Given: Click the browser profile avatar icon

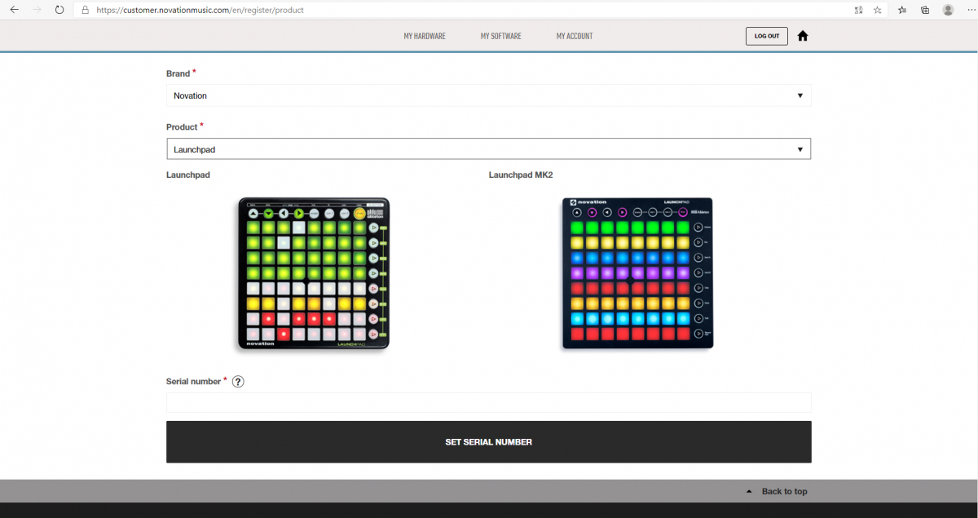Looking at the screenshot, I should (948, 10).
